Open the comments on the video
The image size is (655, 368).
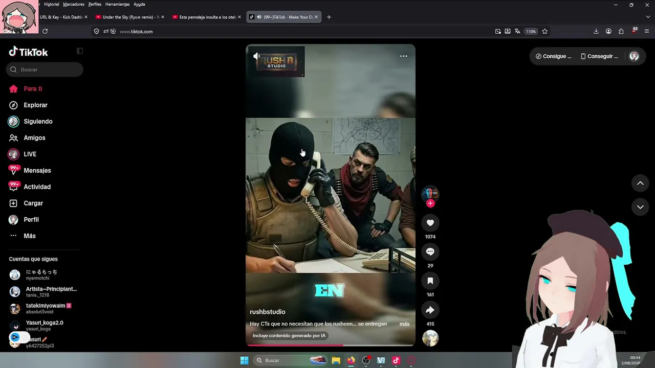click(x=430, y=251)
